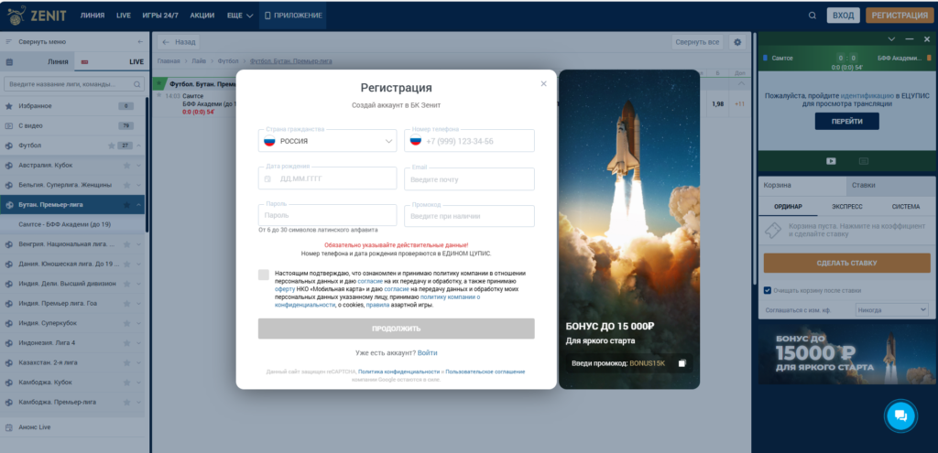938x453 pixels.
Task: Click the Email input field
Action: pos(469,179)
